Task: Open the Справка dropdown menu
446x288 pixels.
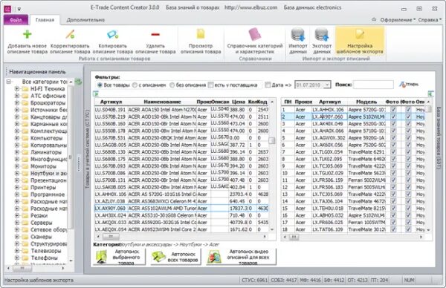Action: [430, 20]
